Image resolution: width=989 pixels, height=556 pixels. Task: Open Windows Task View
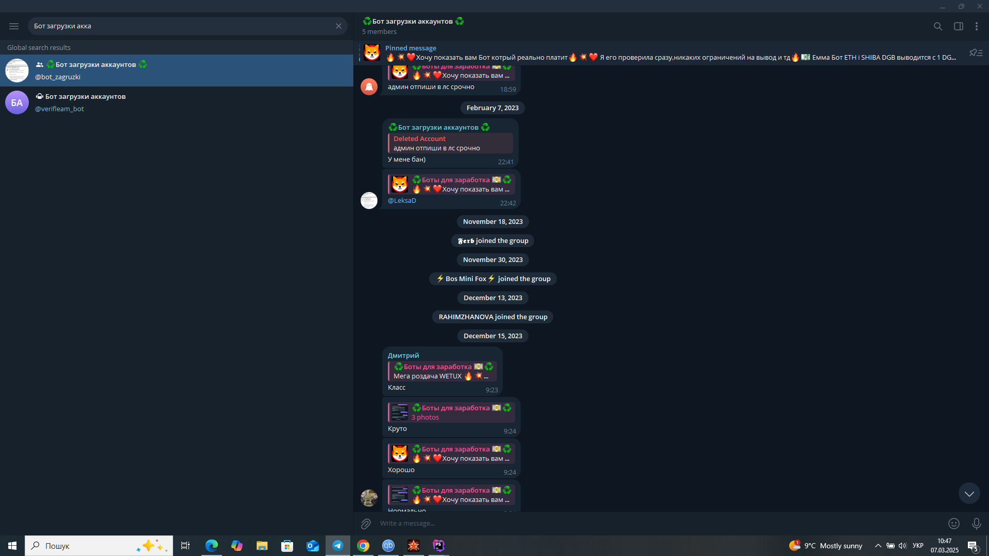click(x=185, y=546)
